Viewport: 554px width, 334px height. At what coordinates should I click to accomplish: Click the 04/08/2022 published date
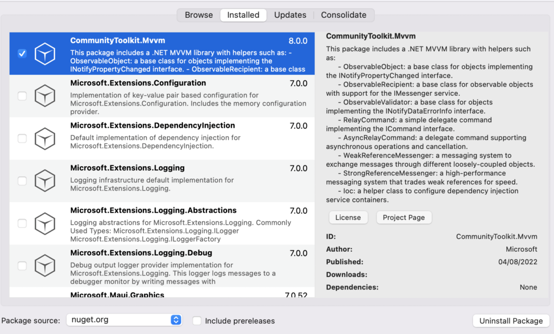point(518,262)
